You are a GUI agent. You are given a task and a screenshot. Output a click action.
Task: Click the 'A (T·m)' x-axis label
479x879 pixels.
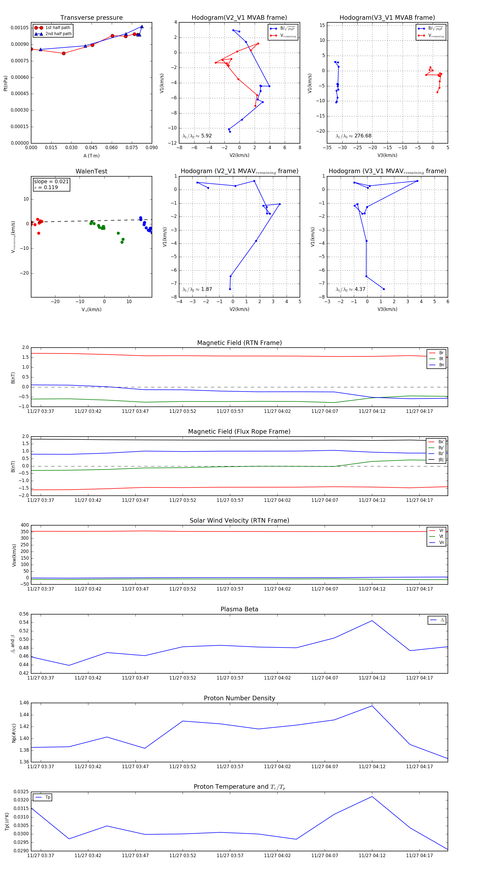click(x=91, y=156)
